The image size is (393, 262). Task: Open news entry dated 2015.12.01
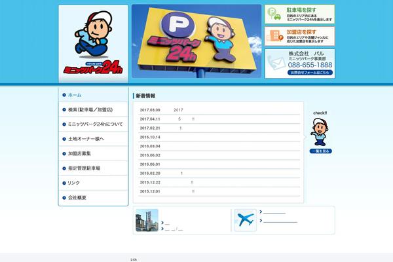219,191
